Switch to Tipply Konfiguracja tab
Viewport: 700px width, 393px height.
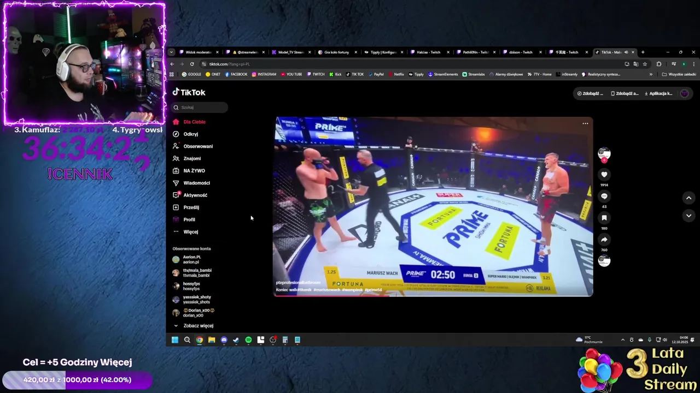tap(383, 52)
